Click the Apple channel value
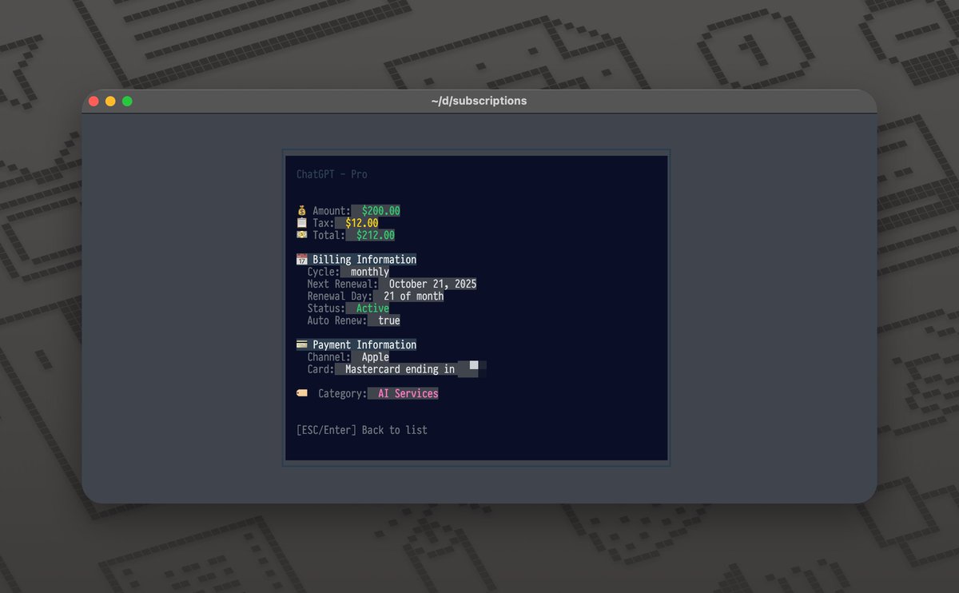 376,357
